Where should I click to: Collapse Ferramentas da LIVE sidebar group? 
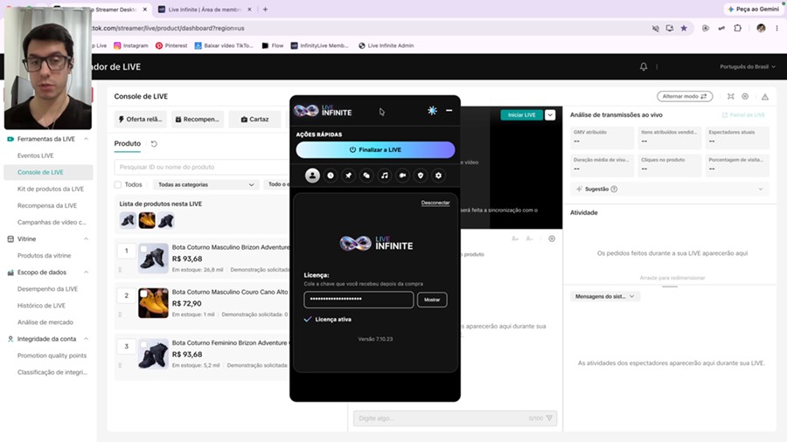pyautogui.click(x=86, y=139)
